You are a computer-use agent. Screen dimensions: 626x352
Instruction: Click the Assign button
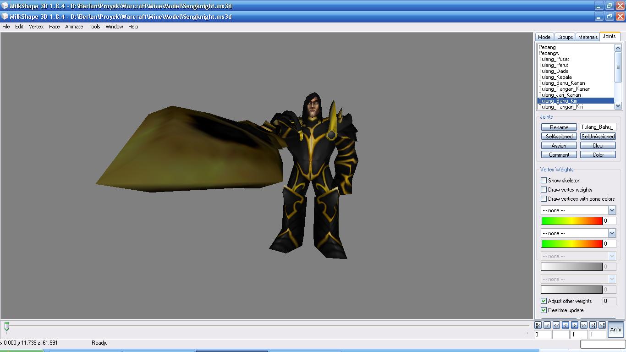coord(559,145)
